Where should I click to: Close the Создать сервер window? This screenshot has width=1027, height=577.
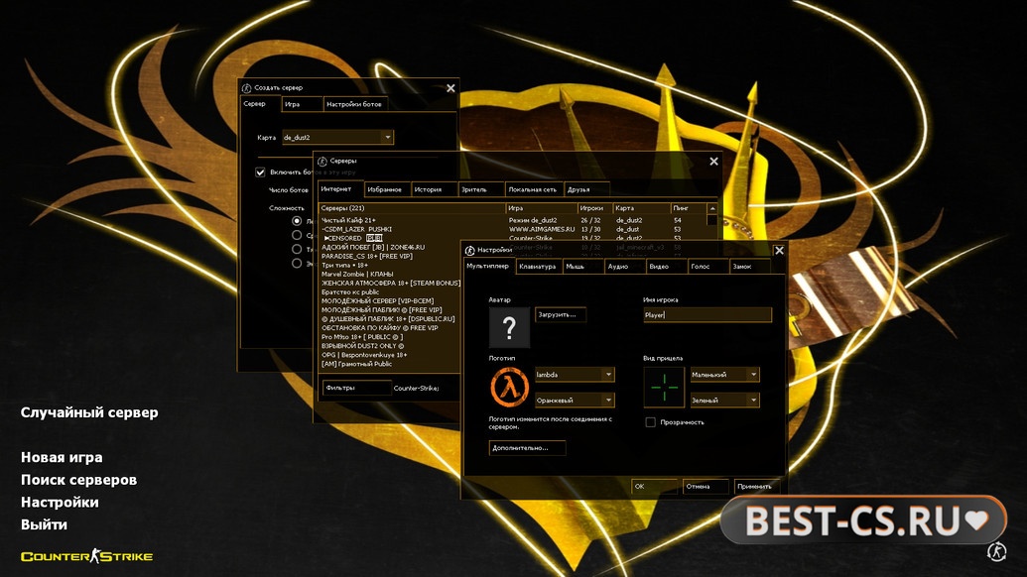pyautogui.click(x=450, y=87)
